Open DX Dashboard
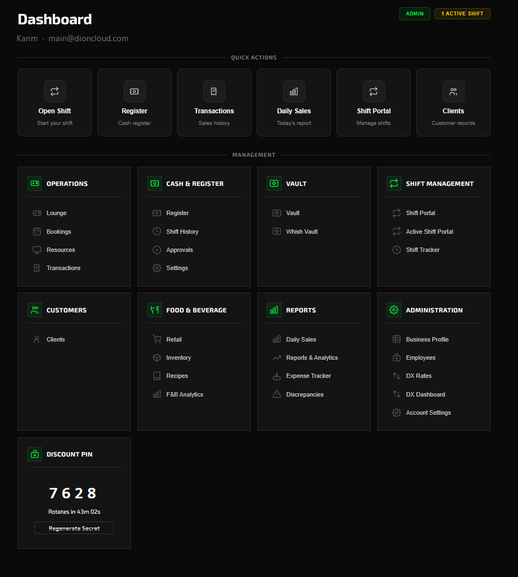The height and width of the screenshot is (577, 518). click(426, 394)
